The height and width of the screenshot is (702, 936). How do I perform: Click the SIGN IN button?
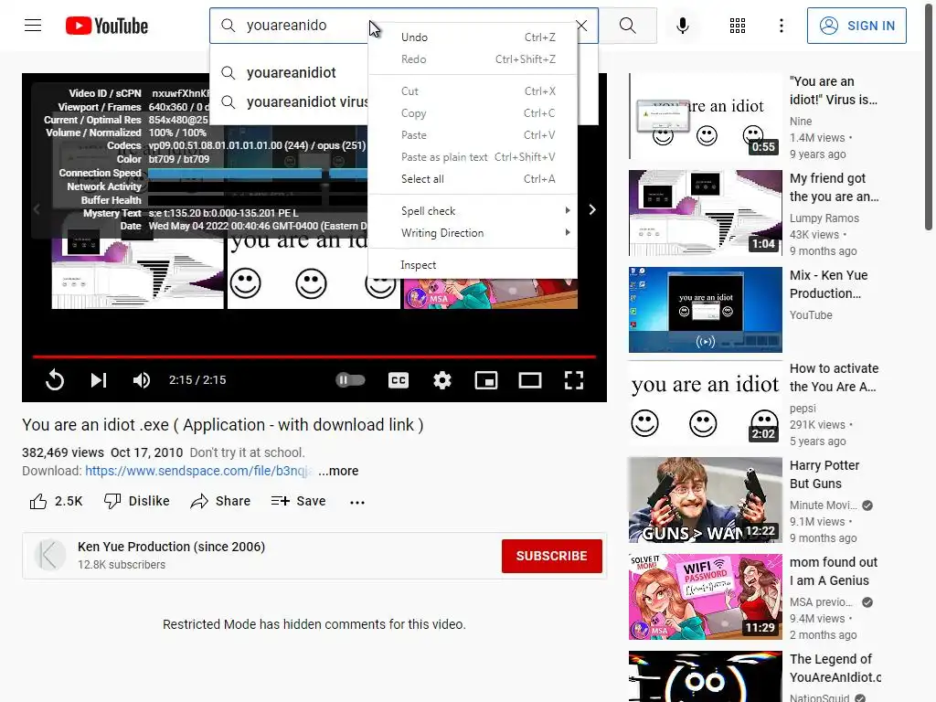[856, 26]
